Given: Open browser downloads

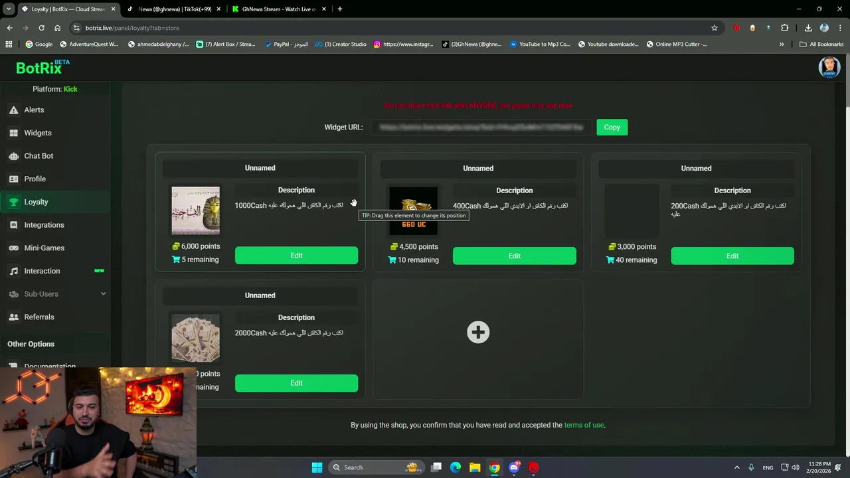Looking at the screenshot, I should [808, 28].
